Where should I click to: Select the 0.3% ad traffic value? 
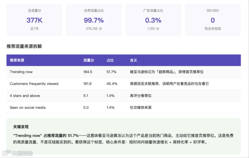point(153,20)
